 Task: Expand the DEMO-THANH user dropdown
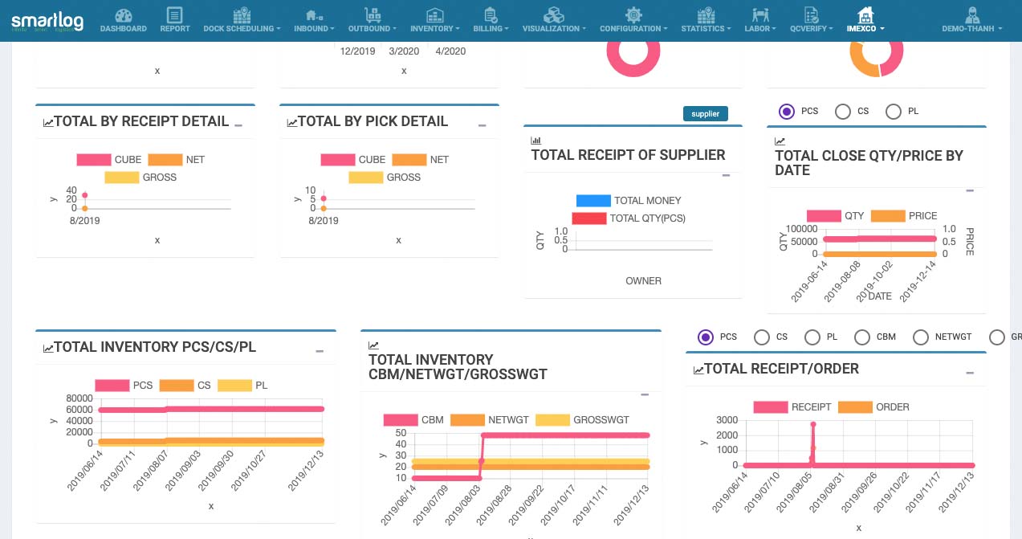(x=971, y=16)
